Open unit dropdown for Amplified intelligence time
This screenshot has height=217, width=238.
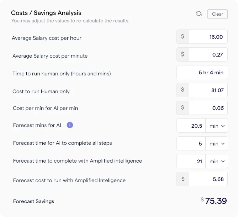tap(217, 161)
